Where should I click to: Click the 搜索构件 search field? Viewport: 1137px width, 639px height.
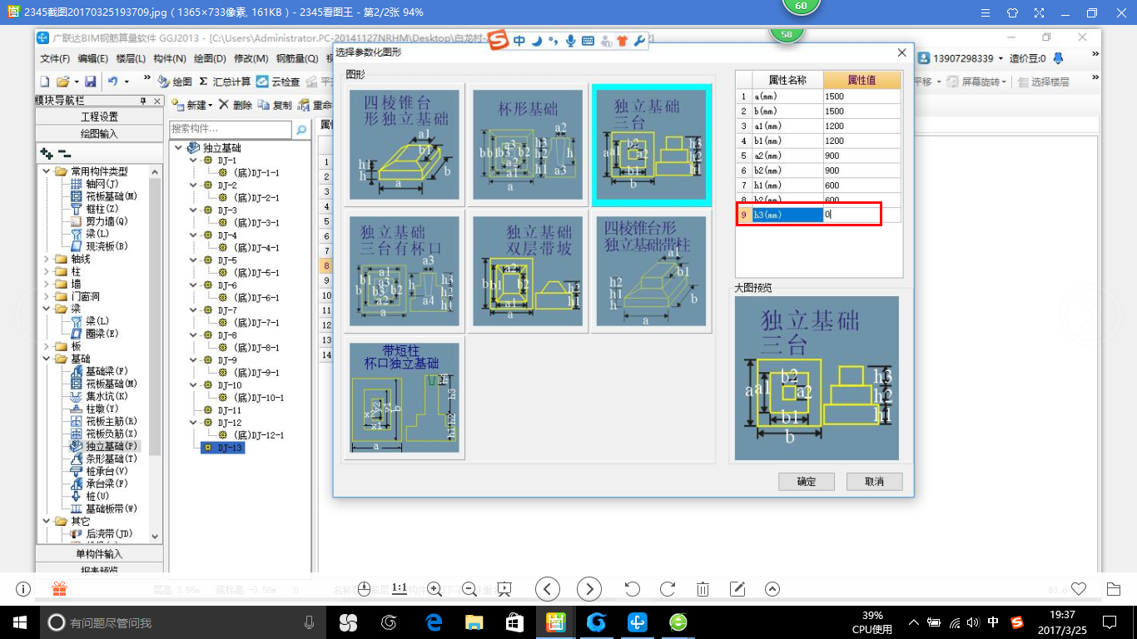click(x=231, y=130)
